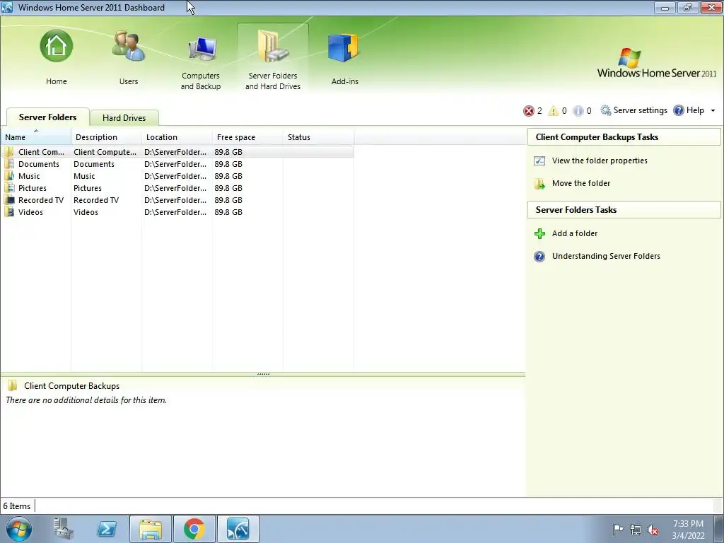The width and height of the screenshot is (724, 543).
Task: Click Add a folder link
Action: (x=575, y=233)
